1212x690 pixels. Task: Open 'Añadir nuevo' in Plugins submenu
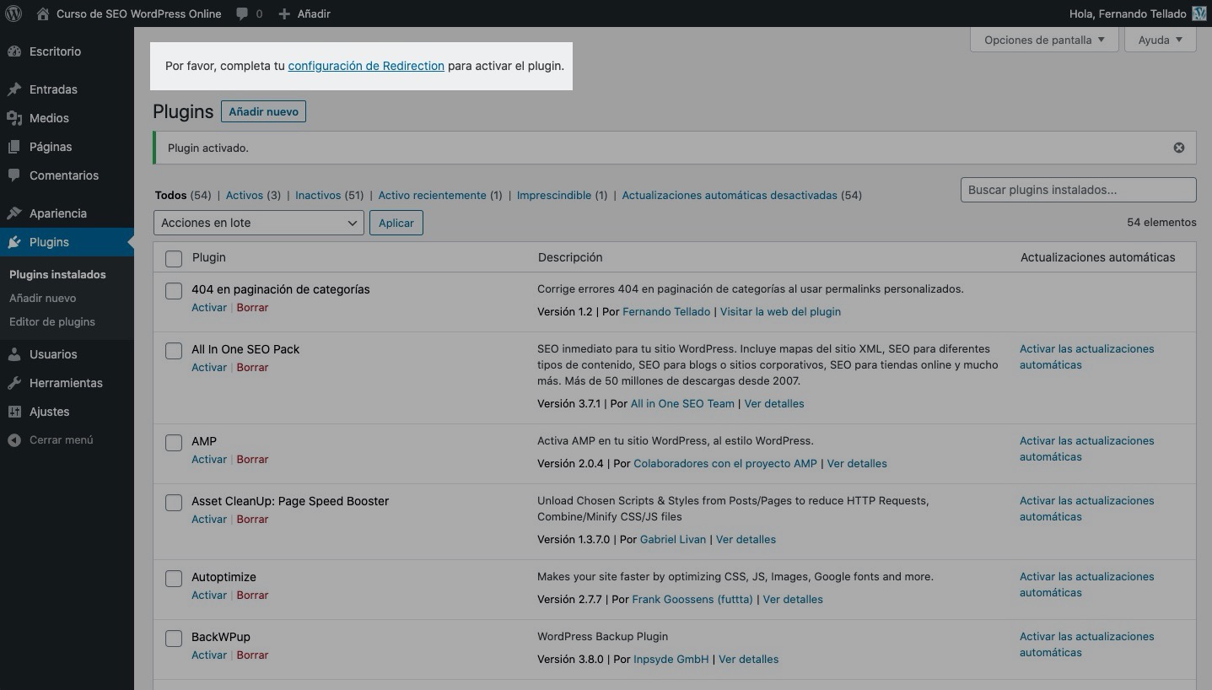click(x=42, y=298)
